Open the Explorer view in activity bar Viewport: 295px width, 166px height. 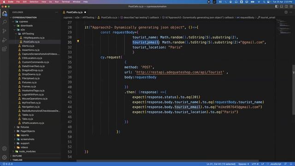click(x=4, y=13)
